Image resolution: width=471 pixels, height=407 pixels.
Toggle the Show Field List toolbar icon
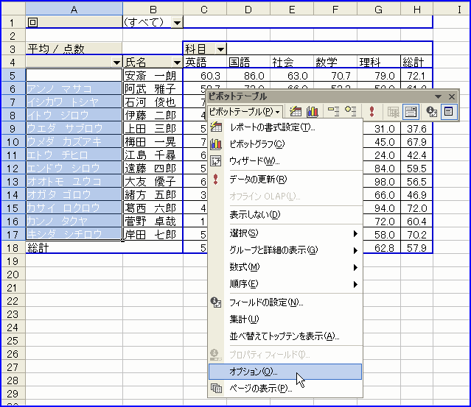point(449,112)
